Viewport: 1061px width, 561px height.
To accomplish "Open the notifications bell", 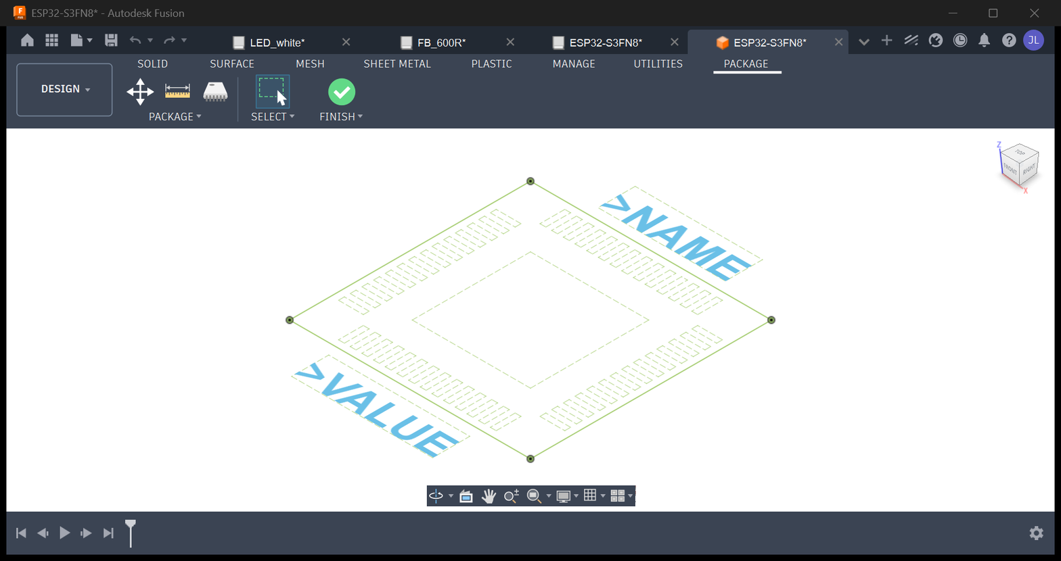I will tap(985, 41).
